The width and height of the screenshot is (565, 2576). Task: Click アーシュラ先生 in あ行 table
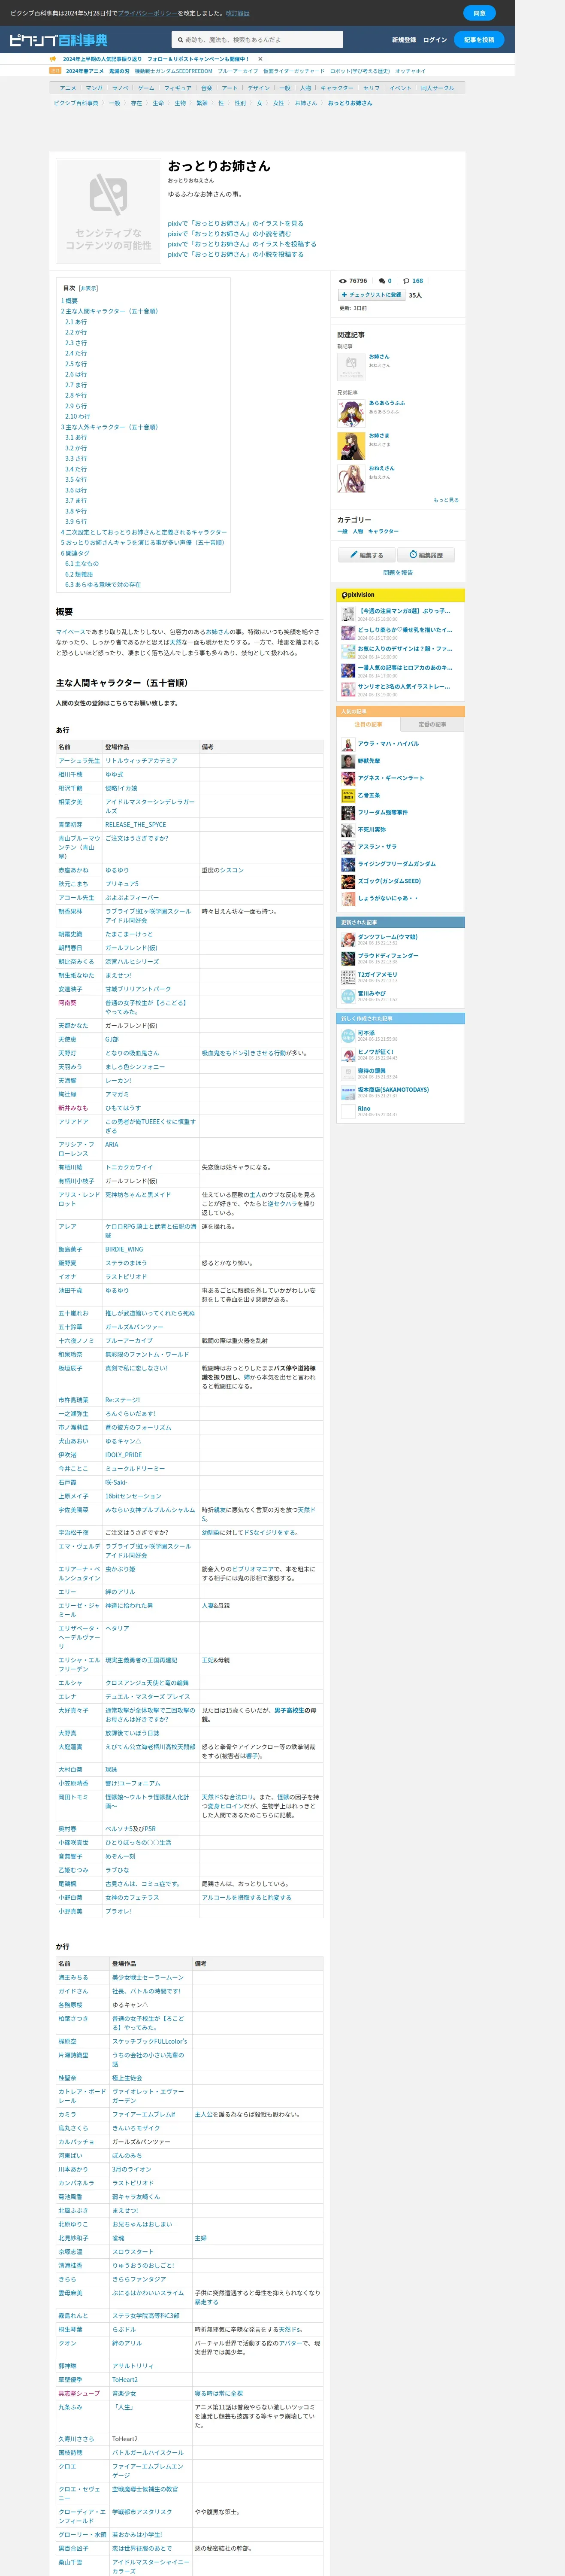(78, 761)
